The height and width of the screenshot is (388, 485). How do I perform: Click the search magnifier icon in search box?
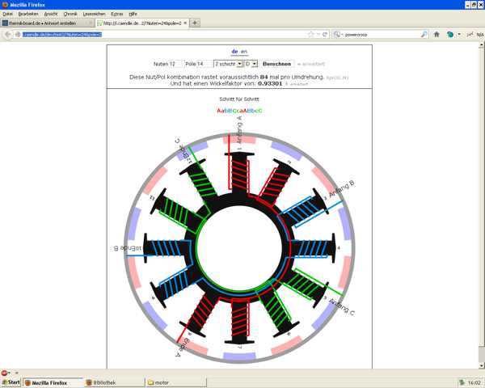[x=424, y=35]
